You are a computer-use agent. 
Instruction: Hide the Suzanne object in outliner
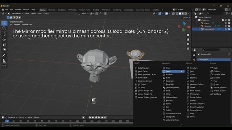coord(226,26)
